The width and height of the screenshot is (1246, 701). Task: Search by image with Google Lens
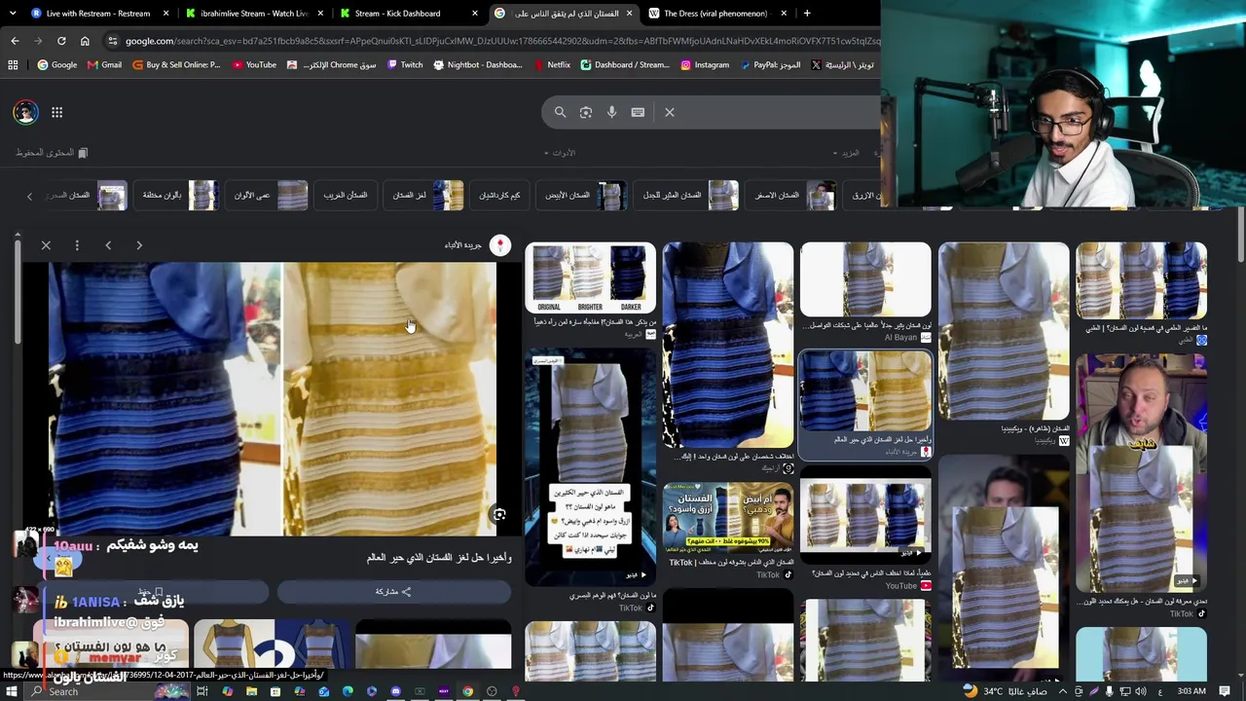point(586,112)
